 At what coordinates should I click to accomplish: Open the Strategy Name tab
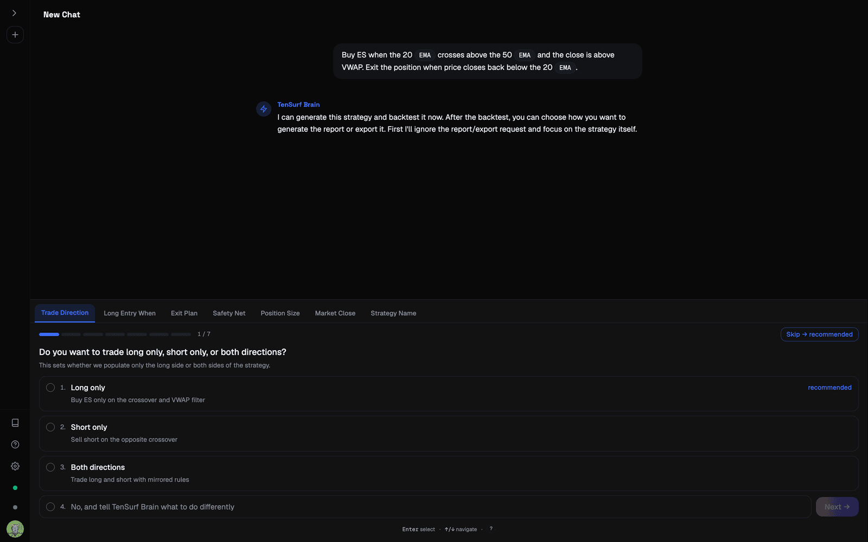pyautogui.click(x=393, y=313)
